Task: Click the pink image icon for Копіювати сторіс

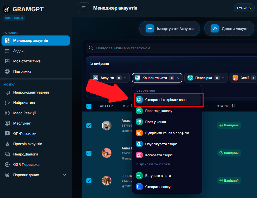Action: point(139,155)
